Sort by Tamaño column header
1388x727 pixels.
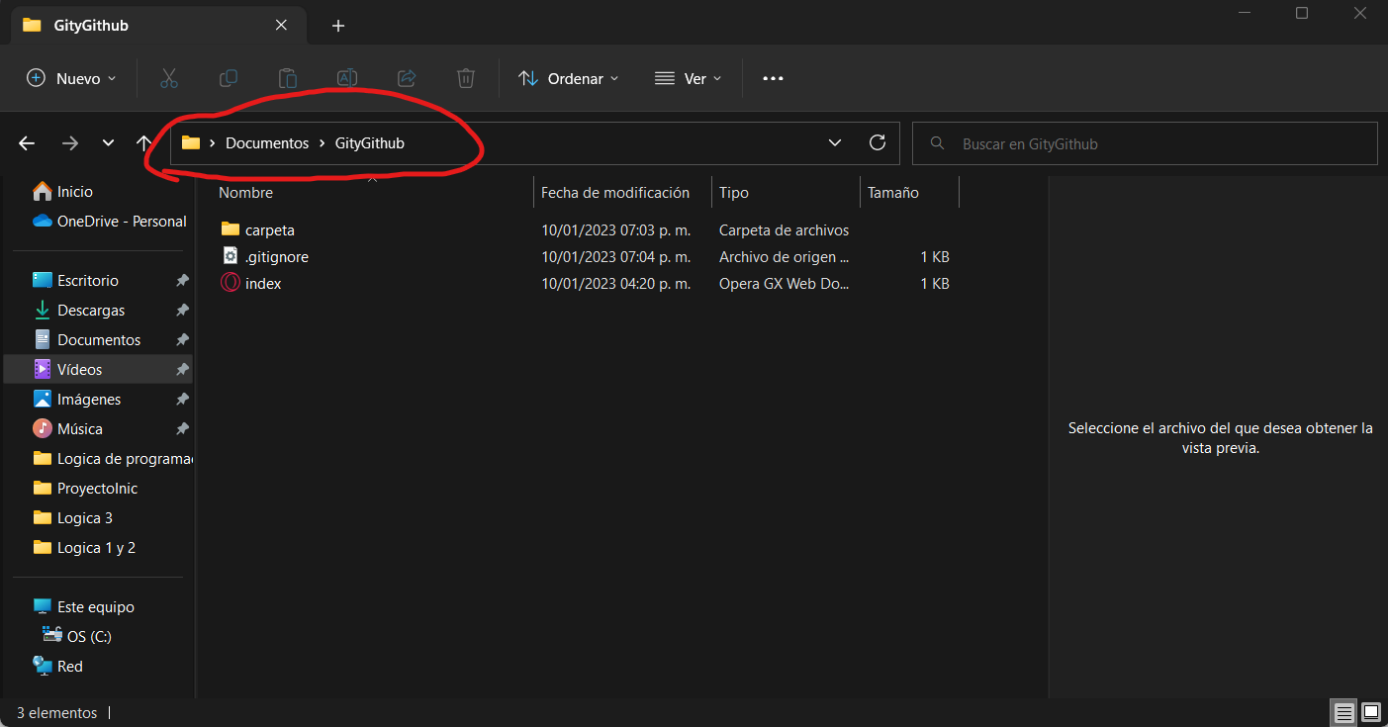(x=893, y=193)
